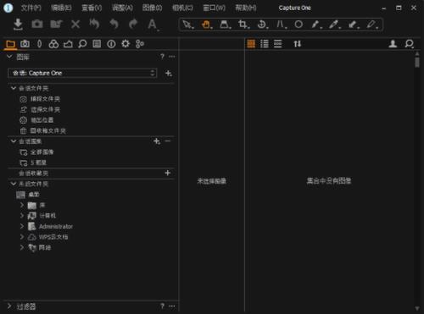Open the circled-i info tool tab

(111, 44)
